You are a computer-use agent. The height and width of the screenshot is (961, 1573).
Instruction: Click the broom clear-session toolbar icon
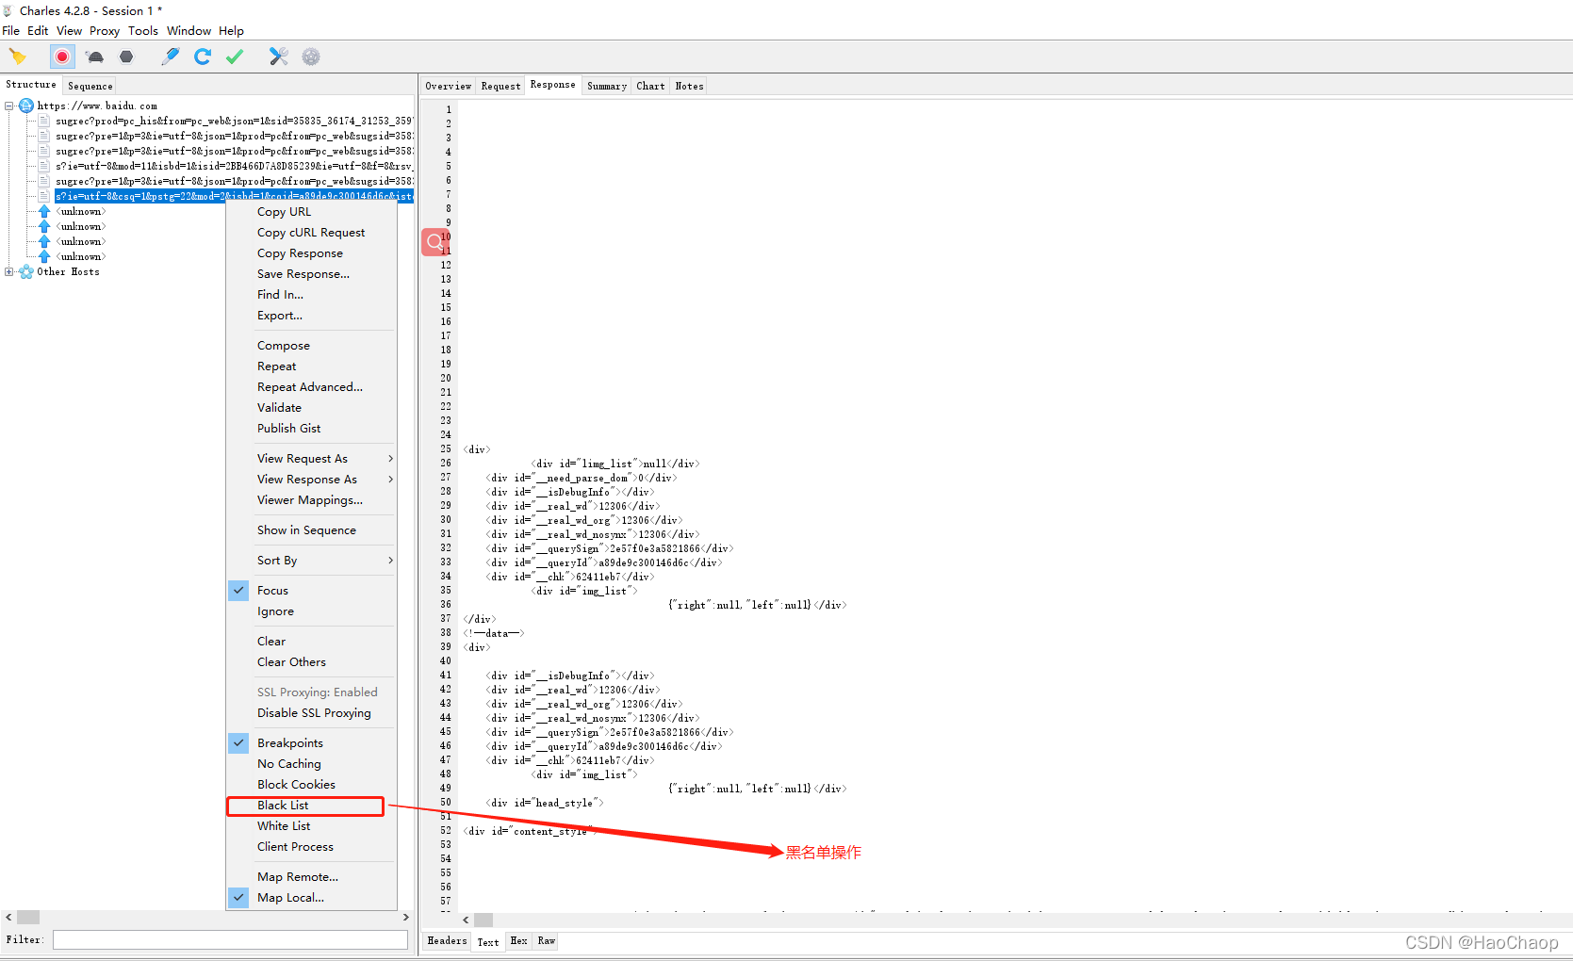click(17, 57)
